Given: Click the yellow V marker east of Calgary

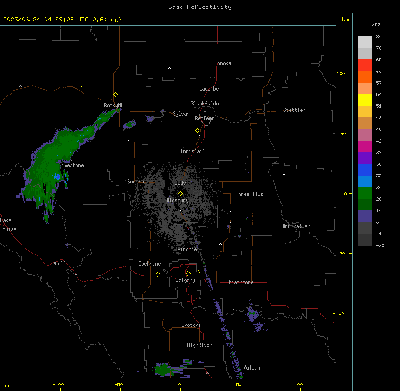Looking at the screenshot, I should (x=199, y=271).
